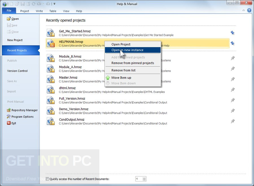Choose Remove from list in context menu
Viewport: 254px width, 186px height.
tap(133, 70)
